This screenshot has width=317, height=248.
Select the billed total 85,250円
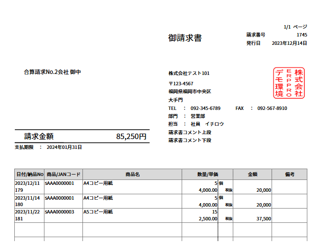coord(131,137)
